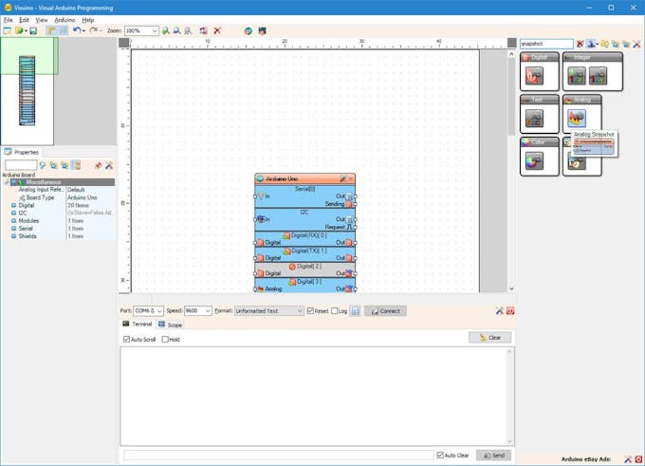Image resolution: width=645 pixels, height=466 pixels.
Task: Toggle the Auto Scroll checkbox
Action: pyautogui.click(x=127, y=339)
